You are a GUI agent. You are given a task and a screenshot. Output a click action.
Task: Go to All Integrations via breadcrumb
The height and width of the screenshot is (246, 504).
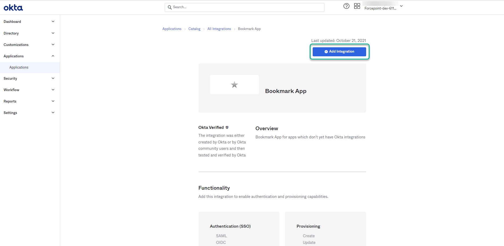219,29
